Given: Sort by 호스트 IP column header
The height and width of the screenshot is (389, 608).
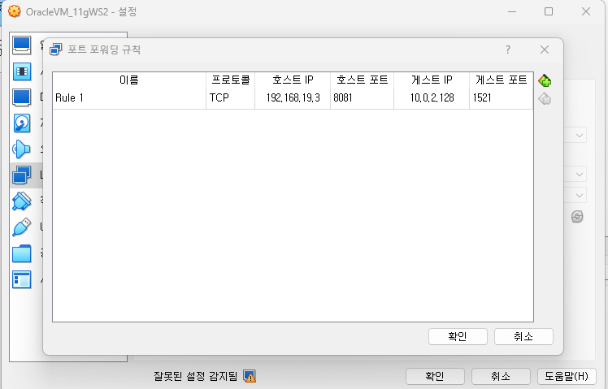Looking at the screenshot, I should point(293,80).
